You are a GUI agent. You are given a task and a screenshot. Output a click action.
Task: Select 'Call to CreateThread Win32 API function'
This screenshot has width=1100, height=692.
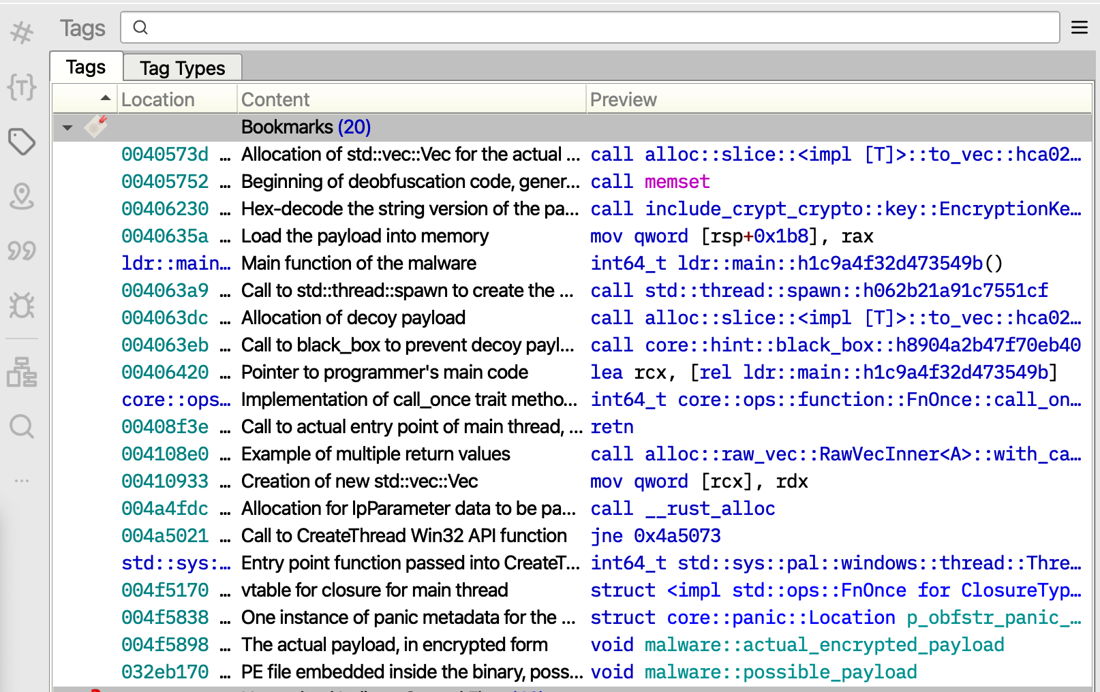coord(404,536)
